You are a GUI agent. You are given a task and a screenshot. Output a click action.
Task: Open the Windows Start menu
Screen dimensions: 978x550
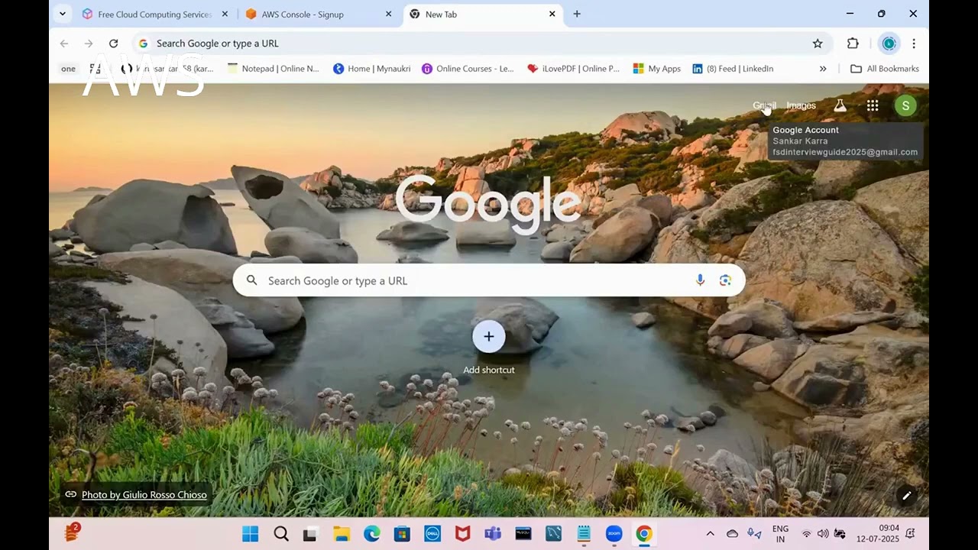click(250, 534)
